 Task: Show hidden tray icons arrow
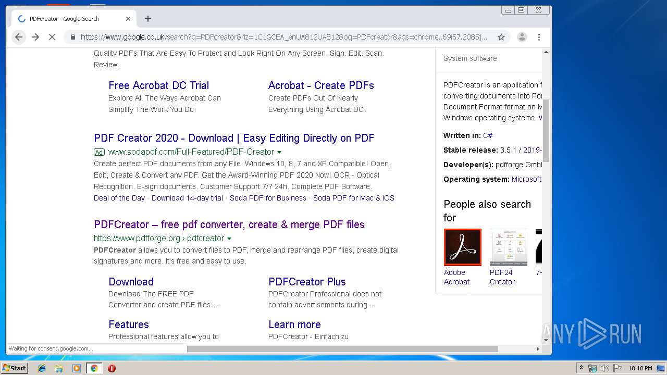click(581, 368)
